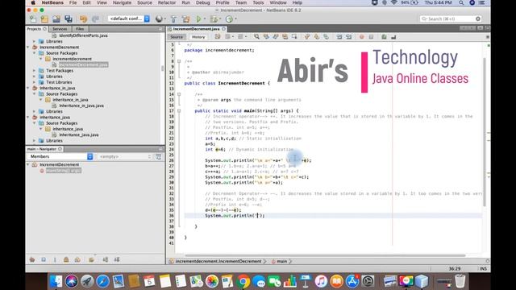
Task: Click the Build Project hammer icon
Action: 174,19
